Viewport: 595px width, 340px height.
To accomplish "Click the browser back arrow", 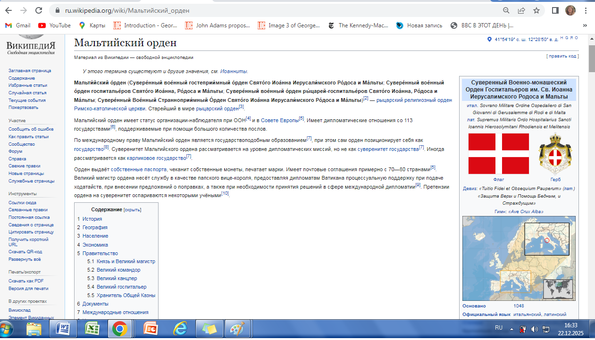I will 8,10.
